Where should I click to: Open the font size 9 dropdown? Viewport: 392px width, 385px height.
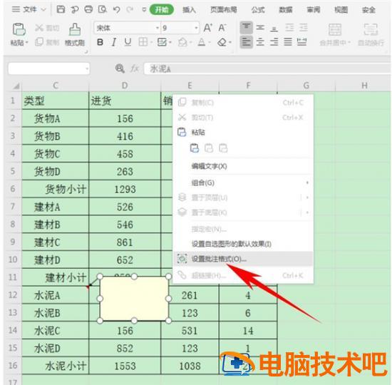[x=197, y=28]
